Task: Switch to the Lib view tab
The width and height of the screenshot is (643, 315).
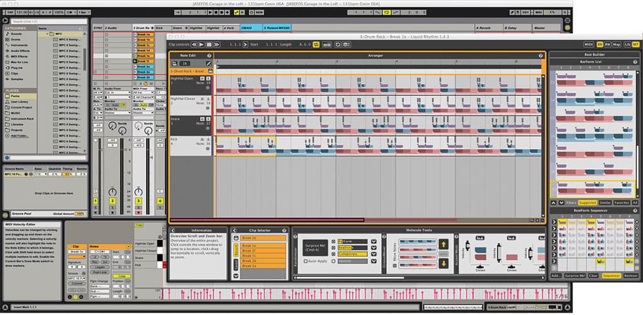Action: click(627, 44)
